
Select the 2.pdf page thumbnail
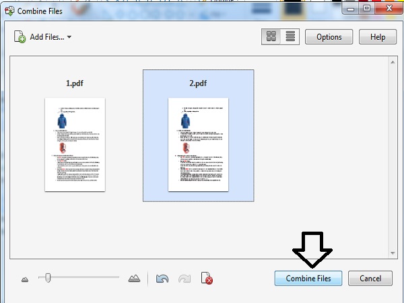point(198,144)
